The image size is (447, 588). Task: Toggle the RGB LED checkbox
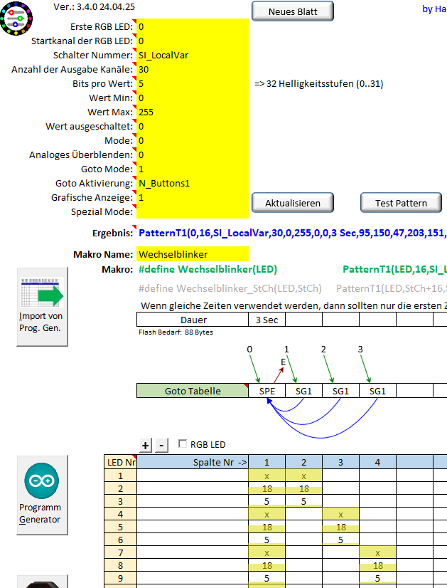[183, 444]
